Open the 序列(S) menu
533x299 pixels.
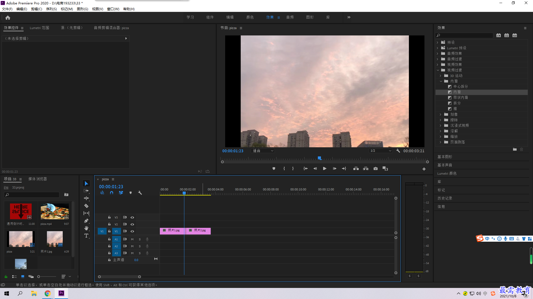pos(51,9)
